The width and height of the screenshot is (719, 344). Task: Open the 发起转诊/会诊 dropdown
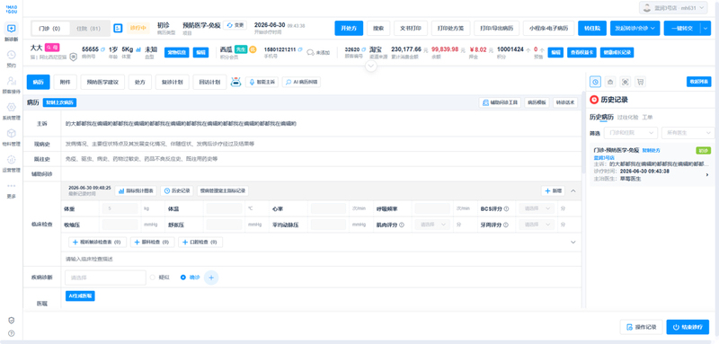tap(635, 28)
